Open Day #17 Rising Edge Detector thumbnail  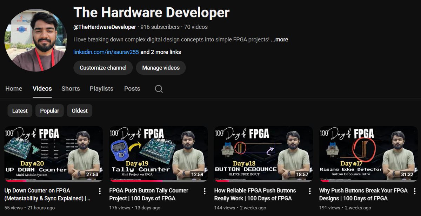(368, 154)
